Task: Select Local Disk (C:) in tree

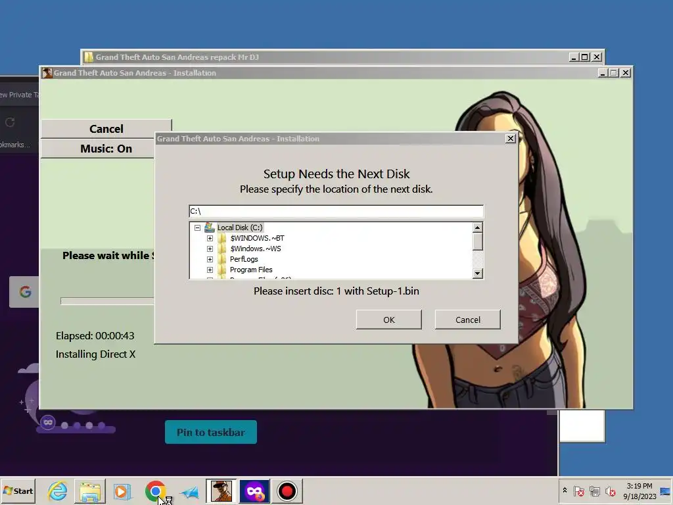Action: pyautogui.click(x=239, y=228)
